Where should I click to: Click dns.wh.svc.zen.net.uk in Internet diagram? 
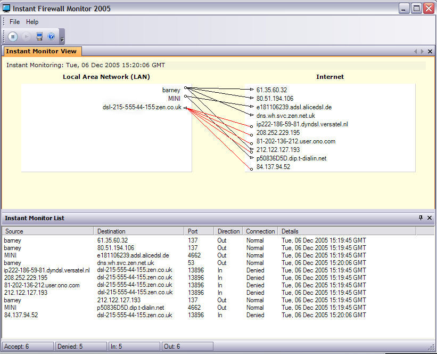(286, 116)
